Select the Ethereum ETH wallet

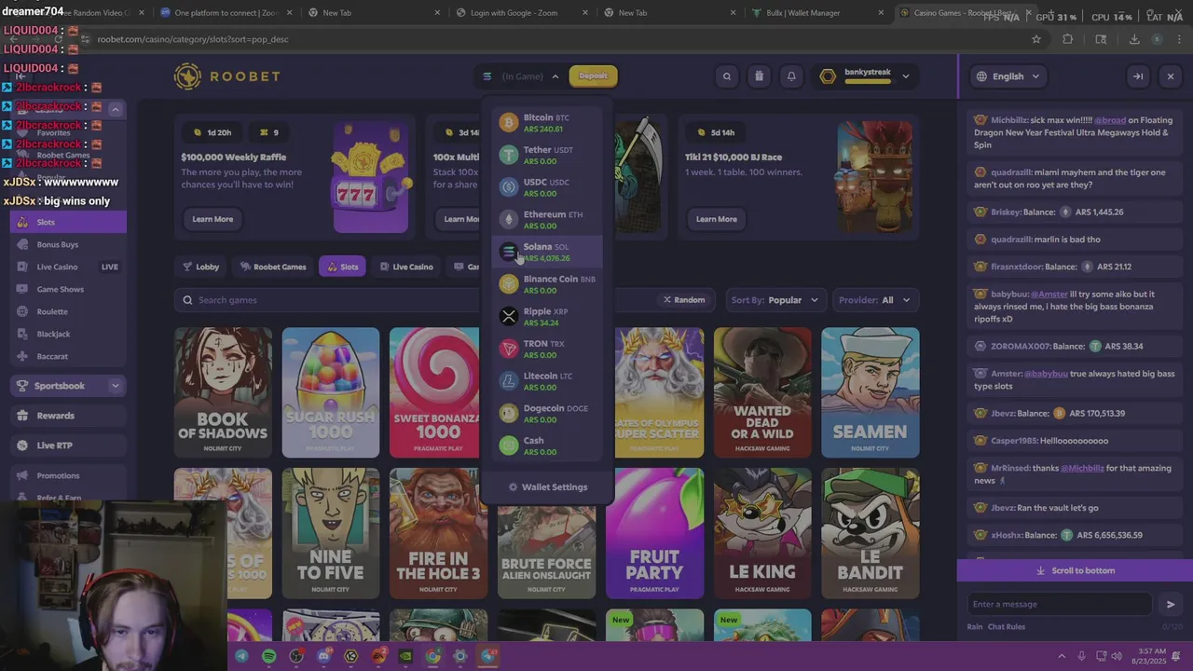[547, 220]
